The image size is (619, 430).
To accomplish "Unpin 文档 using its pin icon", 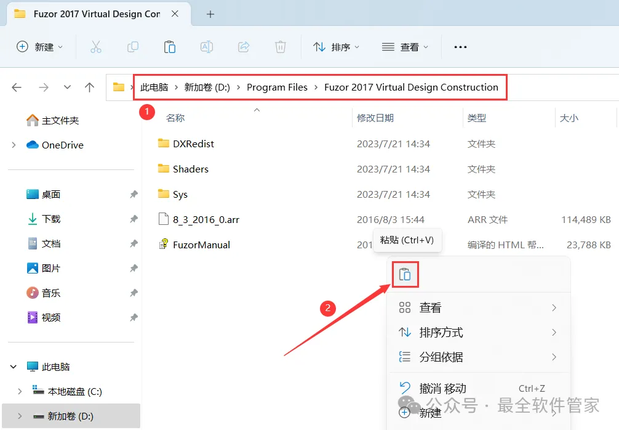I will tap(134, 243).
